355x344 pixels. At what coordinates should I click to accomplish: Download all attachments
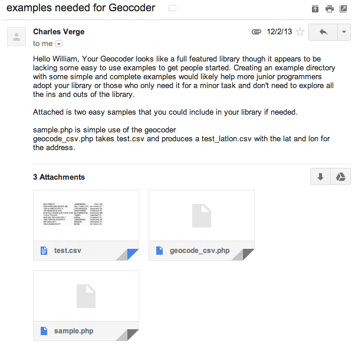(x=320, y=177)
